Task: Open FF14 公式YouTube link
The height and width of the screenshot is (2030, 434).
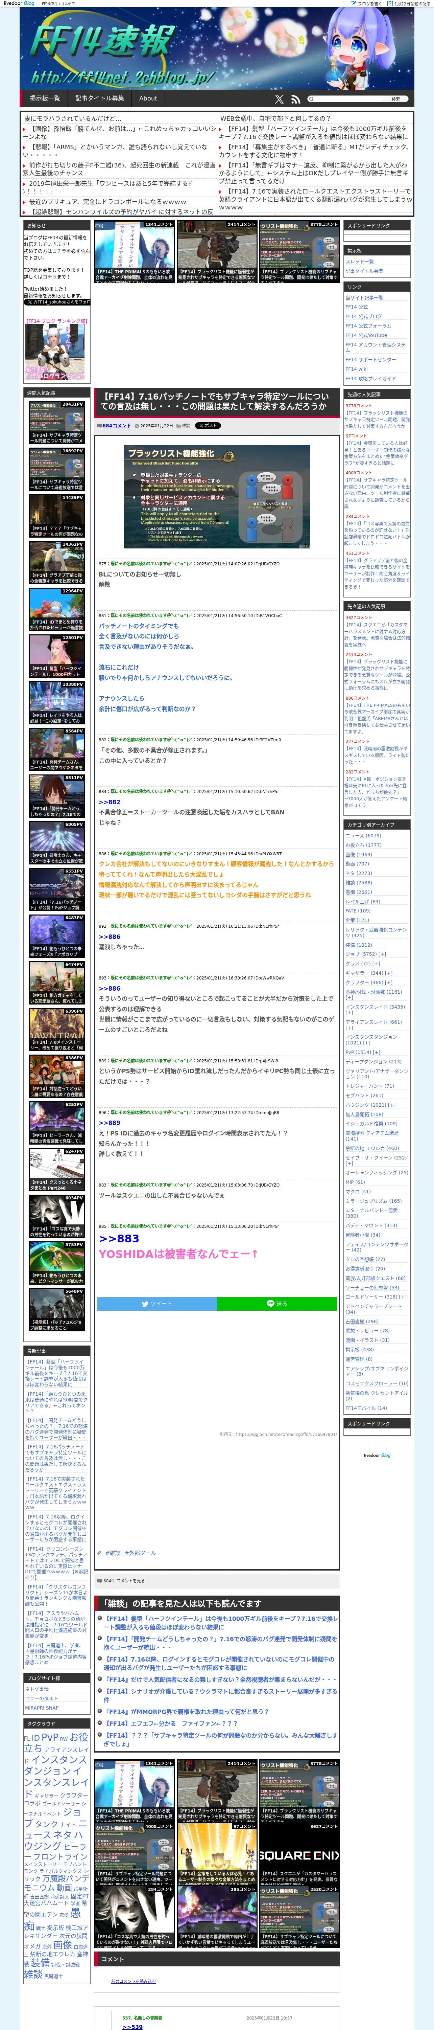Action: pos(366,335)
